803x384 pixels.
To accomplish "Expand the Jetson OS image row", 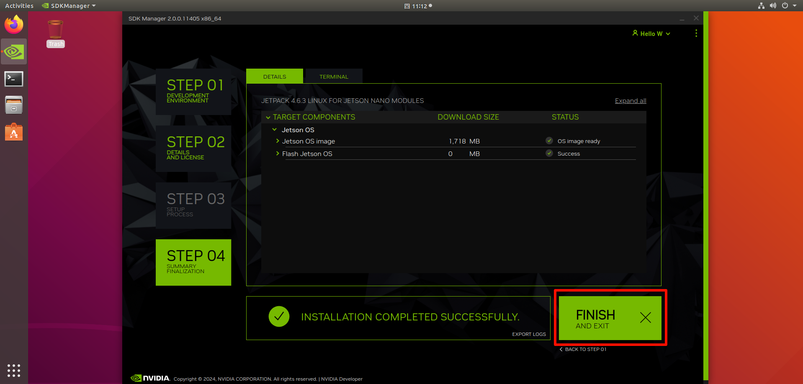I will (x=278, y=141).
